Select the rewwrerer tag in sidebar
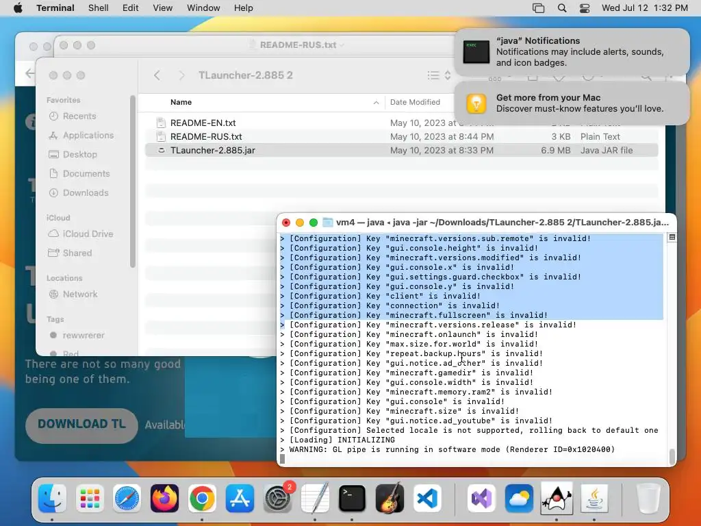 click(83, 335)
